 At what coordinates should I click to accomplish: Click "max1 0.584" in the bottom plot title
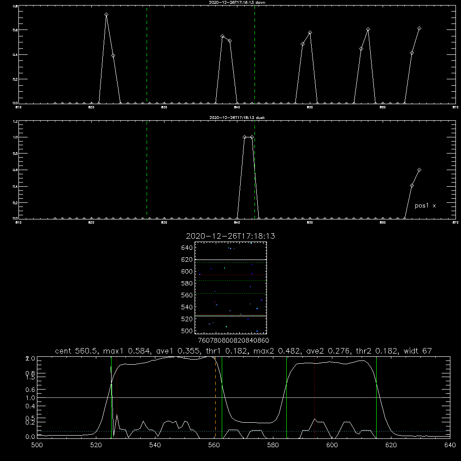(127, 351)
